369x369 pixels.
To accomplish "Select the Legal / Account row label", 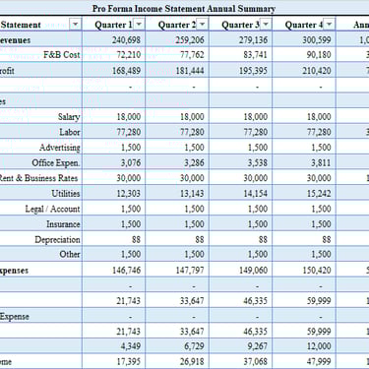I will [x=52, y=209].
